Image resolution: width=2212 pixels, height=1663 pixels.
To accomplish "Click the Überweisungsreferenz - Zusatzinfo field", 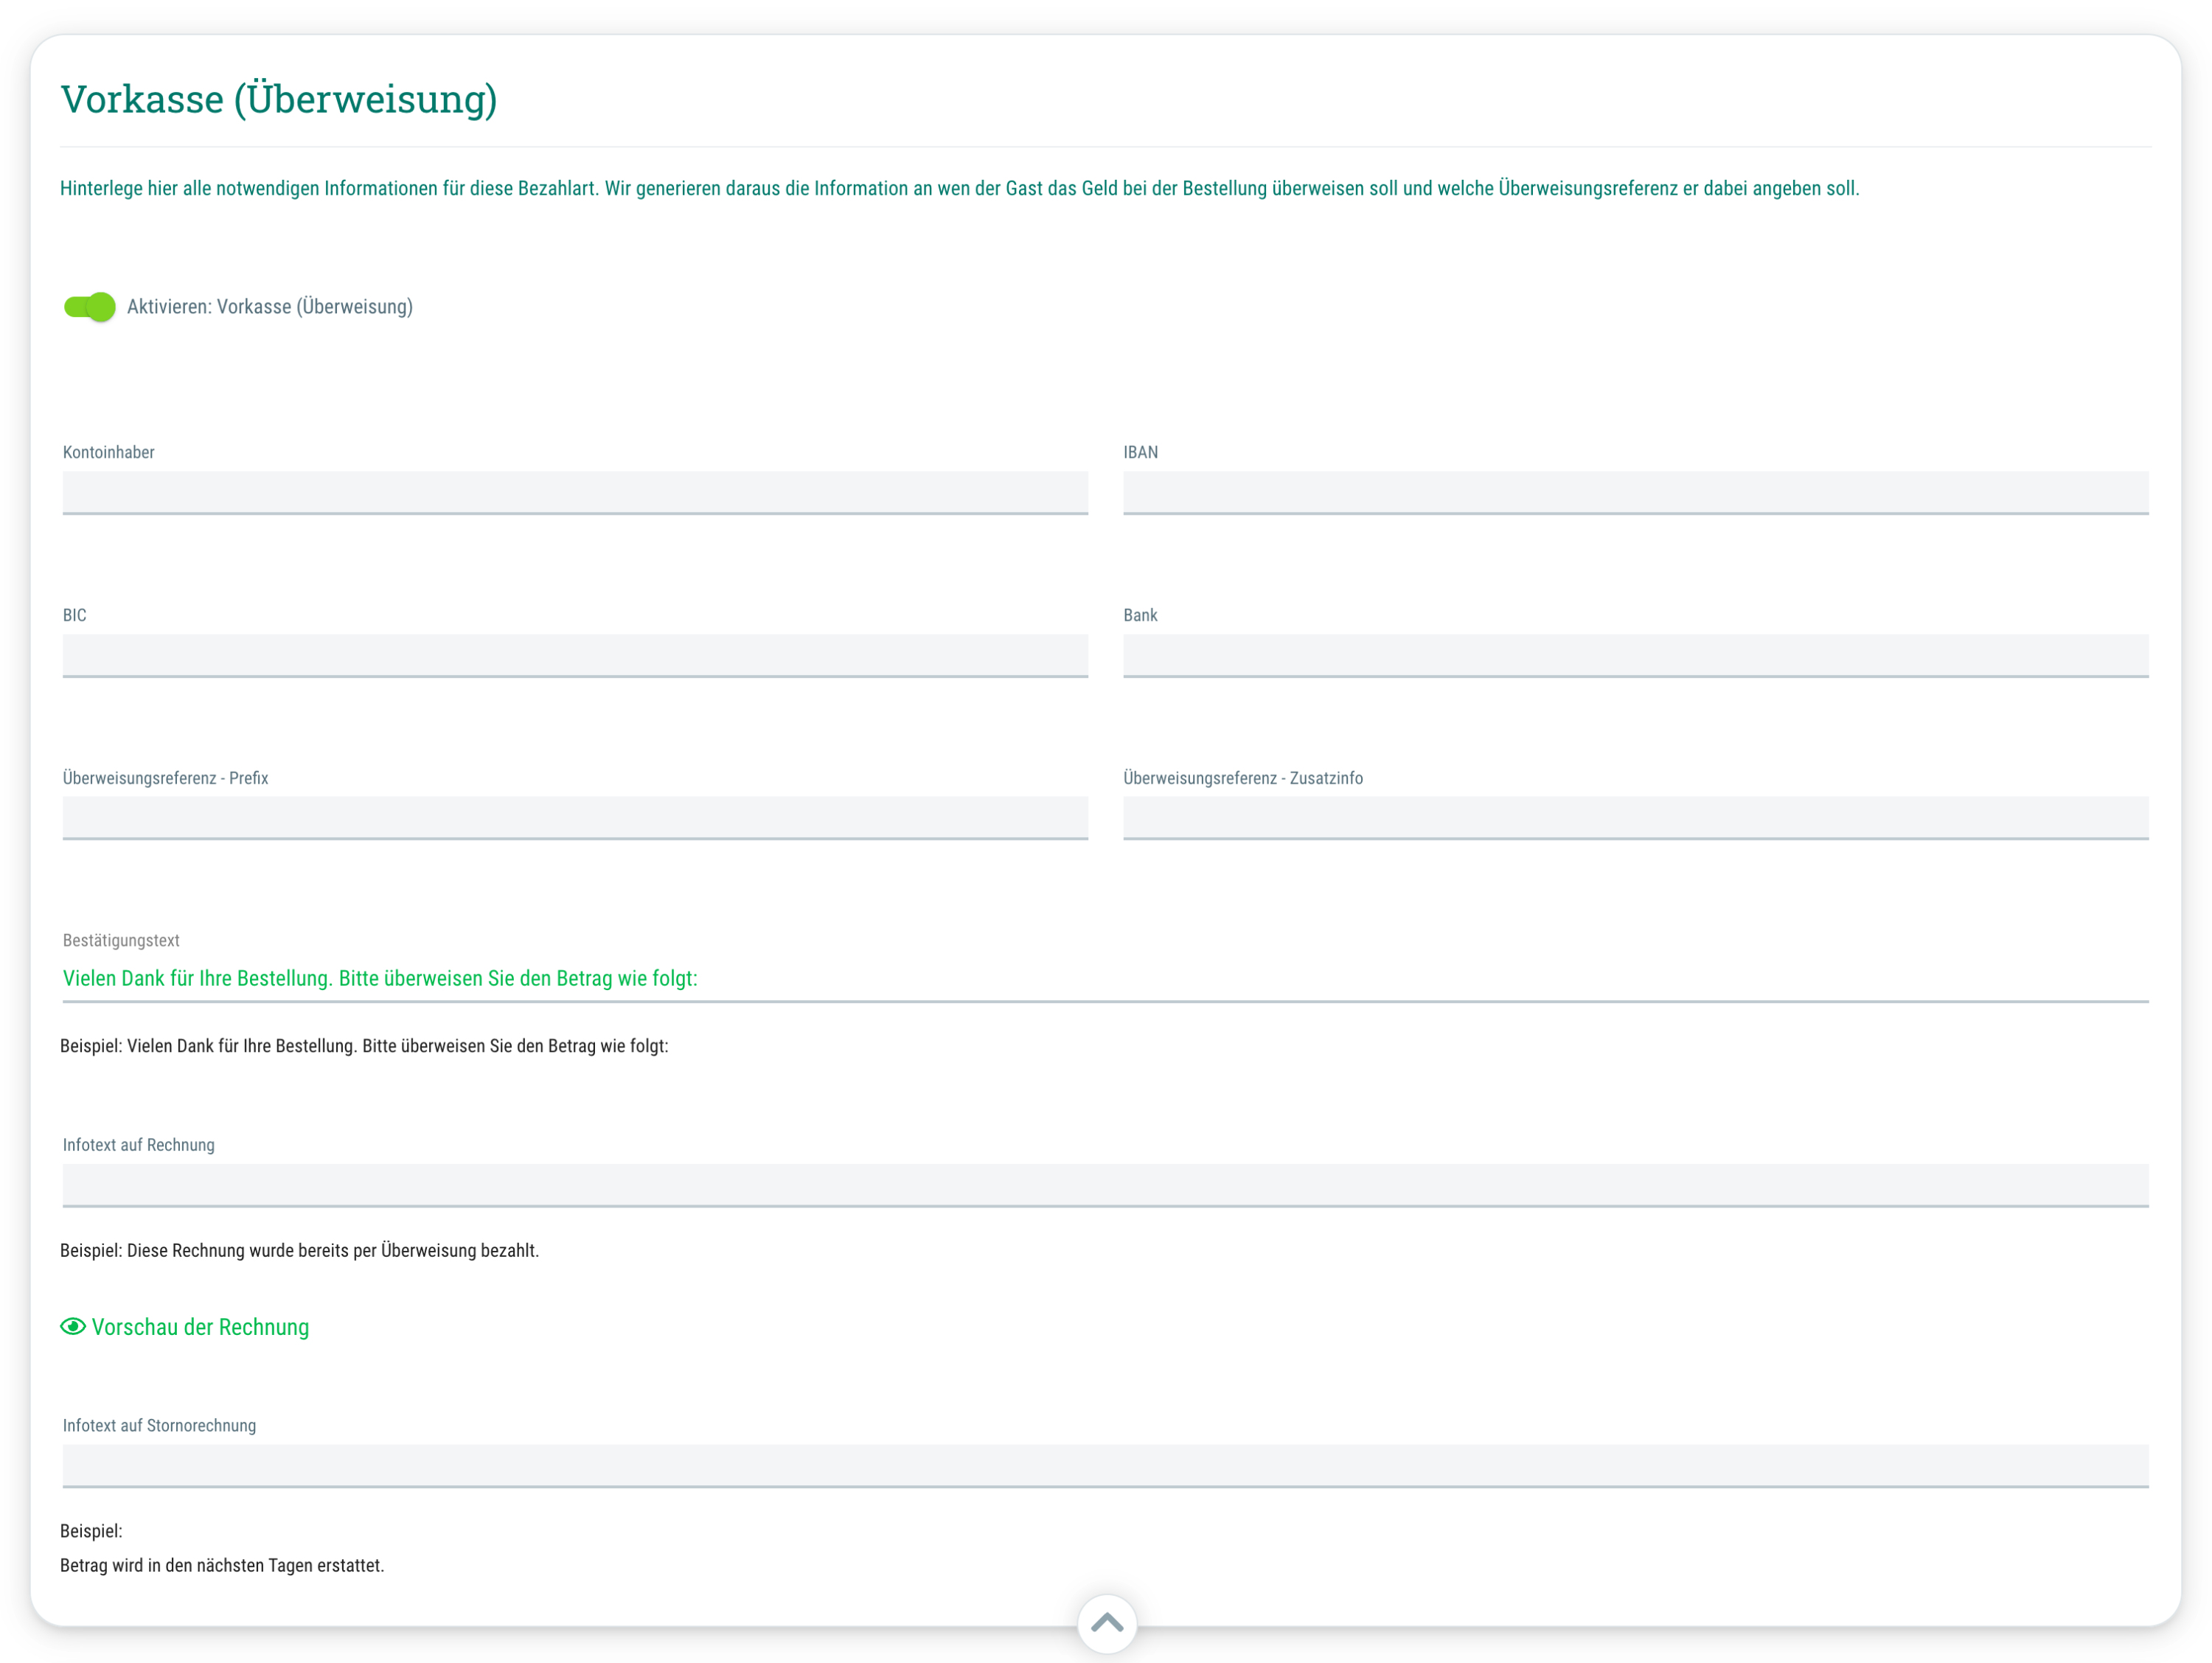I will [x=1636, y=818].
